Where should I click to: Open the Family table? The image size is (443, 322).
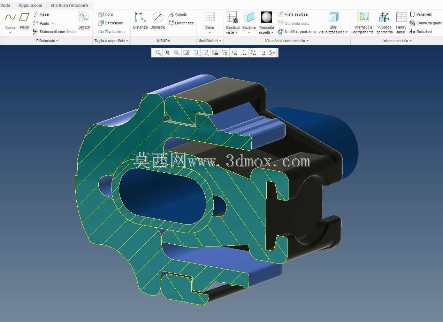[401, 23]
